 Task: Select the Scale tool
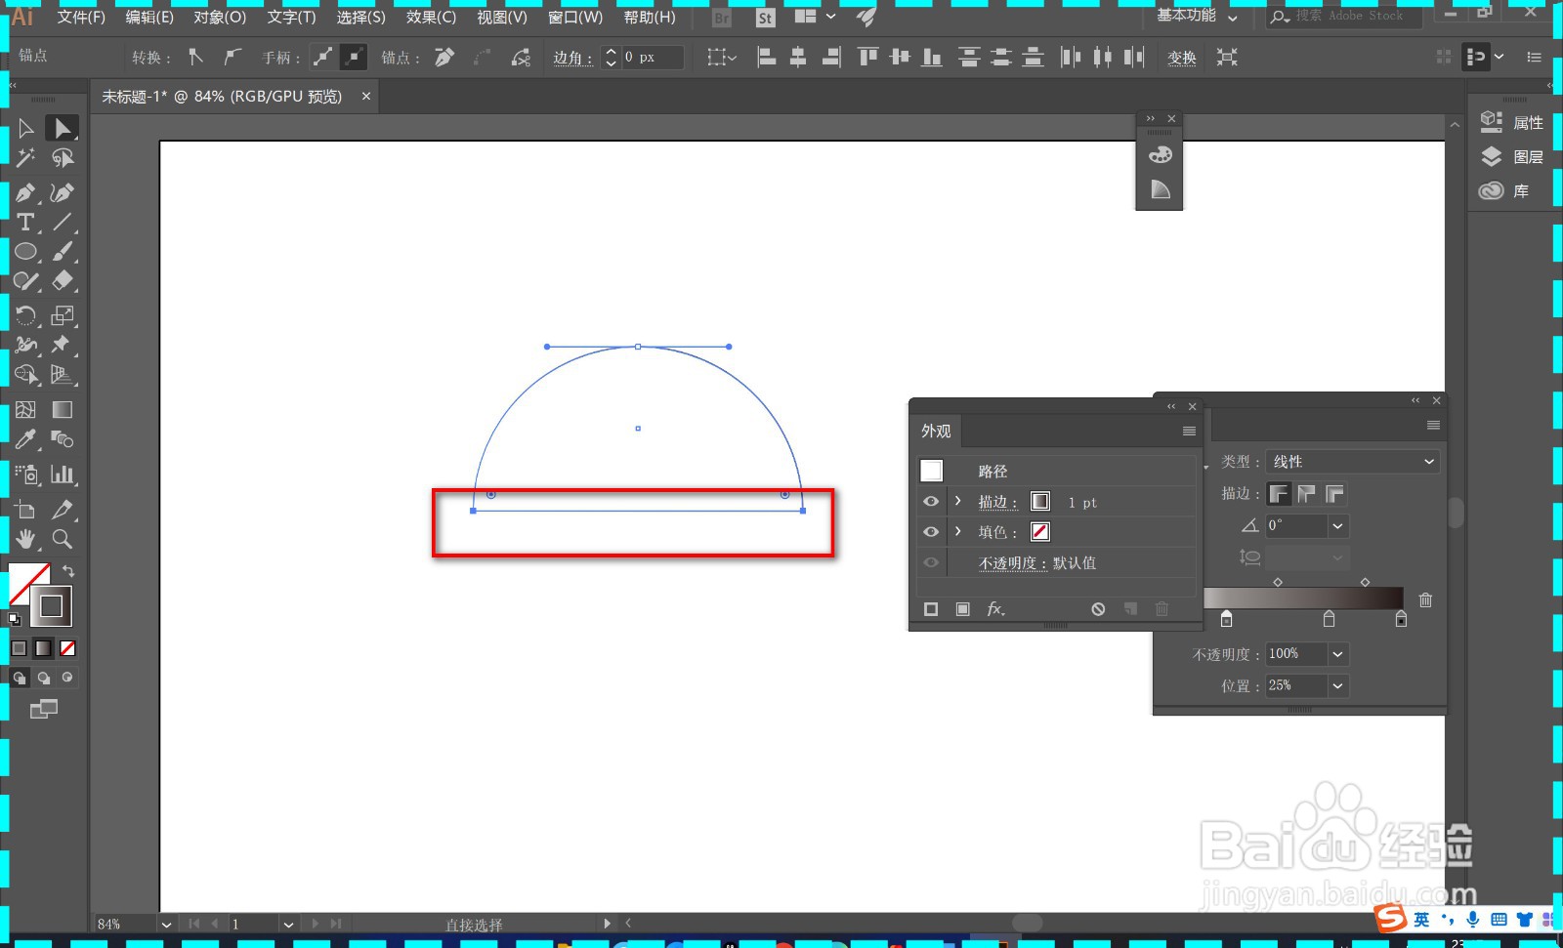(63, 315)
